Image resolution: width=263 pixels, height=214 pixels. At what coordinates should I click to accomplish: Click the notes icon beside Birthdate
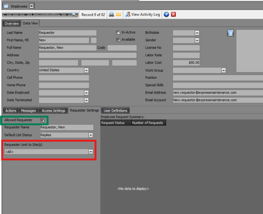[x=230, y=33]
